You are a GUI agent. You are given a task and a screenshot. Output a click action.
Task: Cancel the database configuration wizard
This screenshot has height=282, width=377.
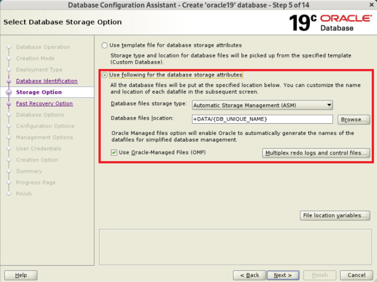pyautogui.click(x=357, y=275)
